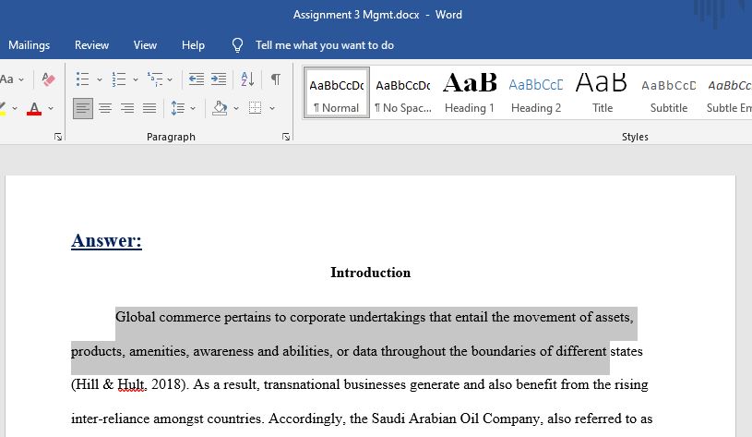Open the borders dropdown arrow

(272, 108)
